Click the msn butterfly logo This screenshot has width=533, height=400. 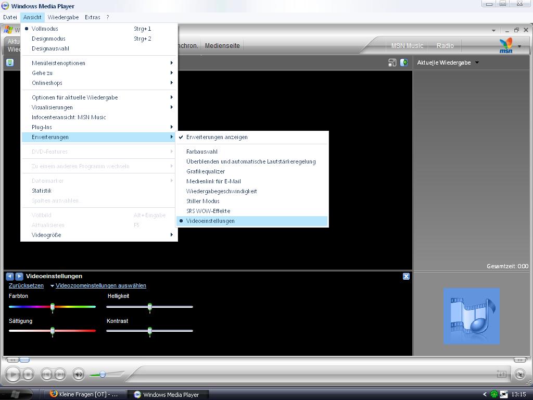pyautogui.click(x=506, y=45)
